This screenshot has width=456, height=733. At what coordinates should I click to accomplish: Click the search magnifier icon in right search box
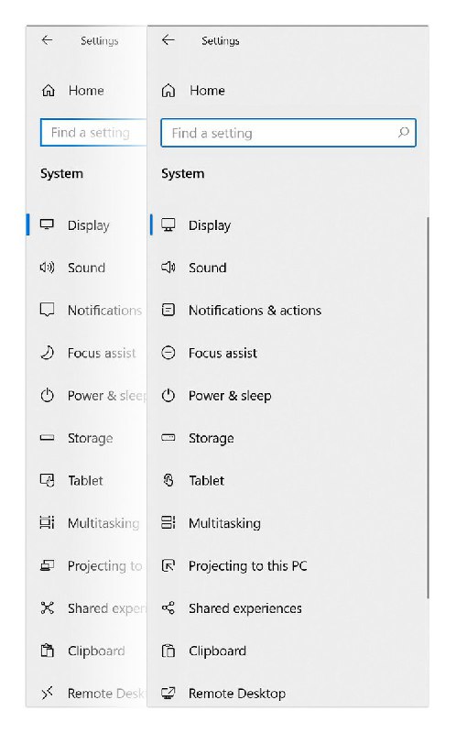coord(403,133)
